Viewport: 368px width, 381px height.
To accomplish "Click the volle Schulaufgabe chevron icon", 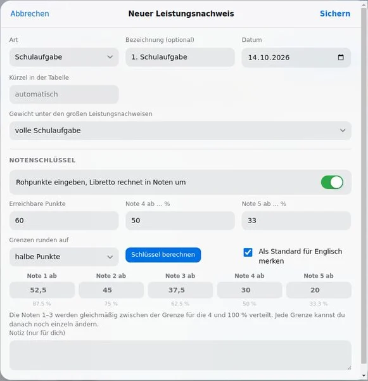I will coord(343,131).
